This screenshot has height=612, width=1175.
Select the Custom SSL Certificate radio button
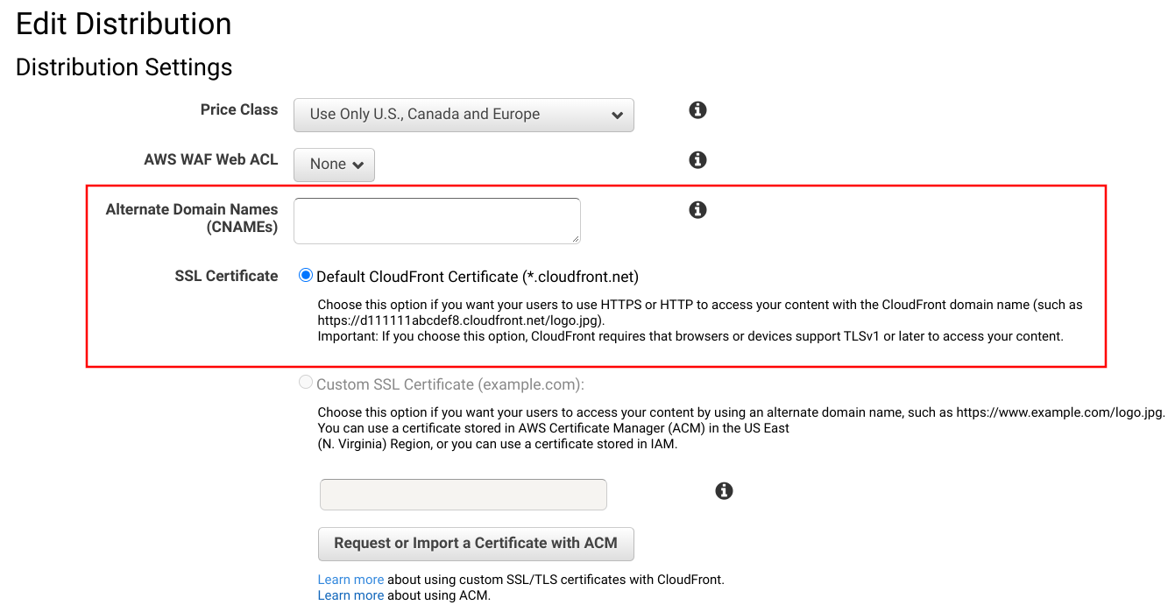coord(306,383)
